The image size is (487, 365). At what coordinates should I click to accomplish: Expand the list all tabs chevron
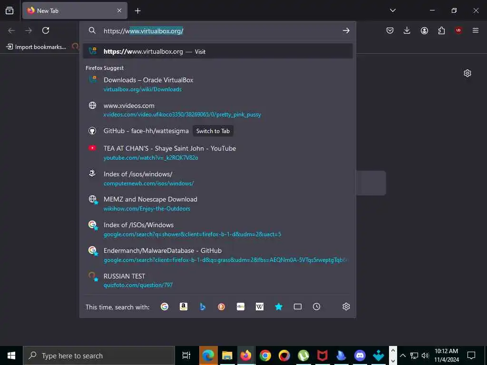coord(392,10)
